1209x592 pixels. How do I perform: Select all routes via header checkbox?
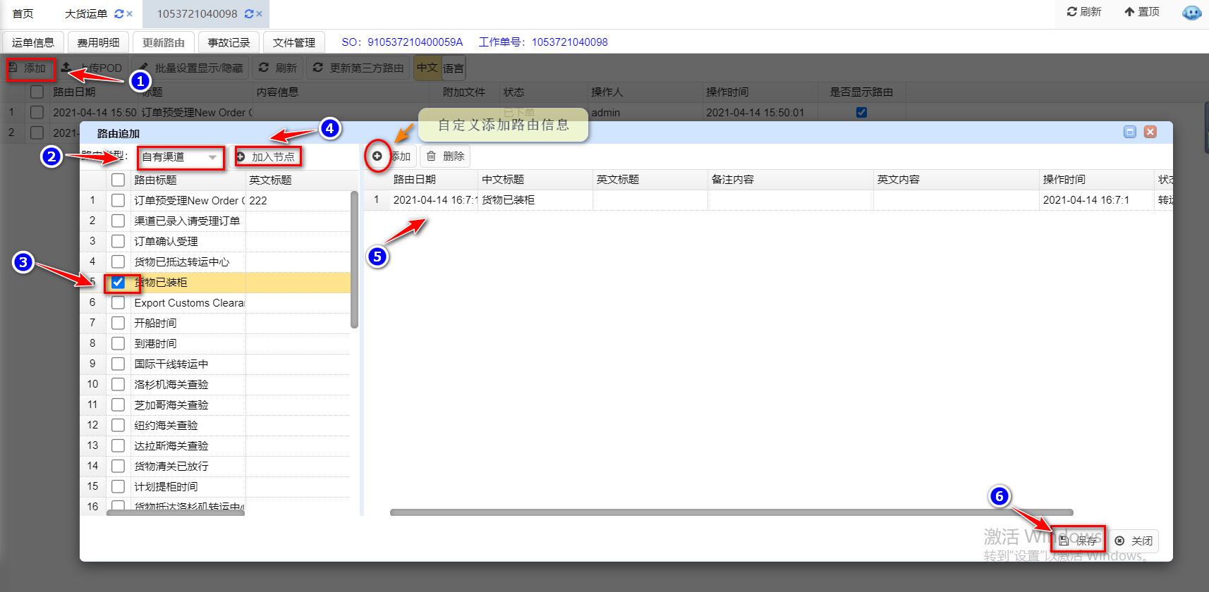click(118, 180)
